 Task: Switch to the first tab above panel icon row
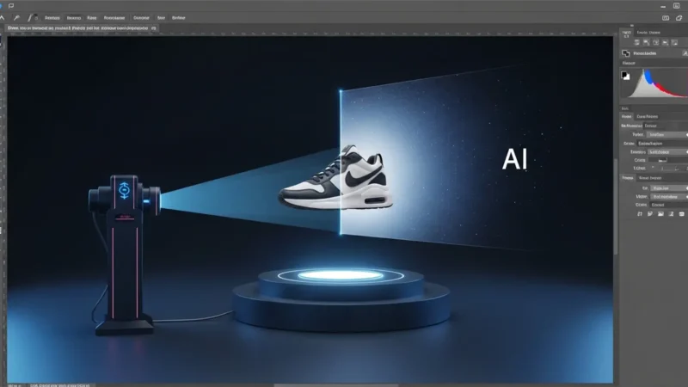click(627, 34)
